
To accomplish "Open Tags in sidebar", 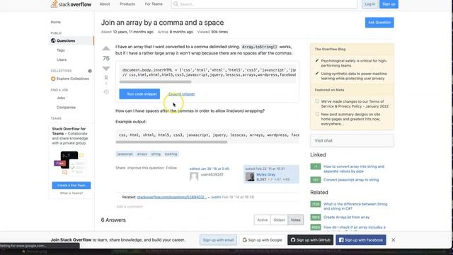I will click(61, 50).
